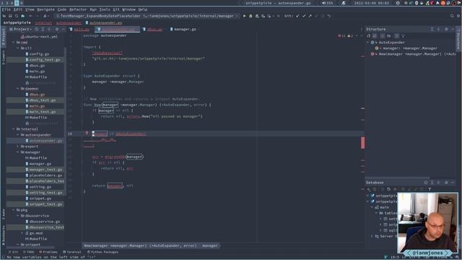The image size is (462, 260).
Task: Open the Navigate menu
Action: click(x=45, y=9)
